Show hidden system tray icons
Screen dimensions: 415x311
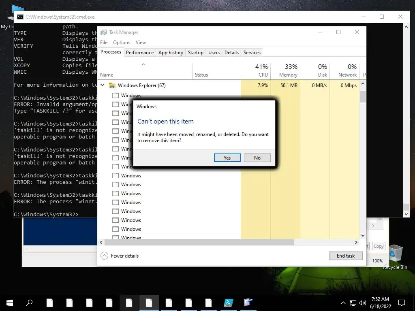[x=343, y=303]
